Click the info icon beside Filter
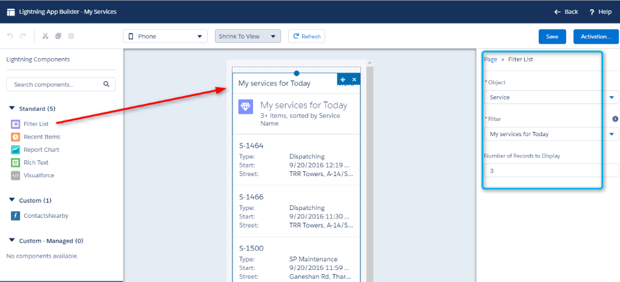 615,119
